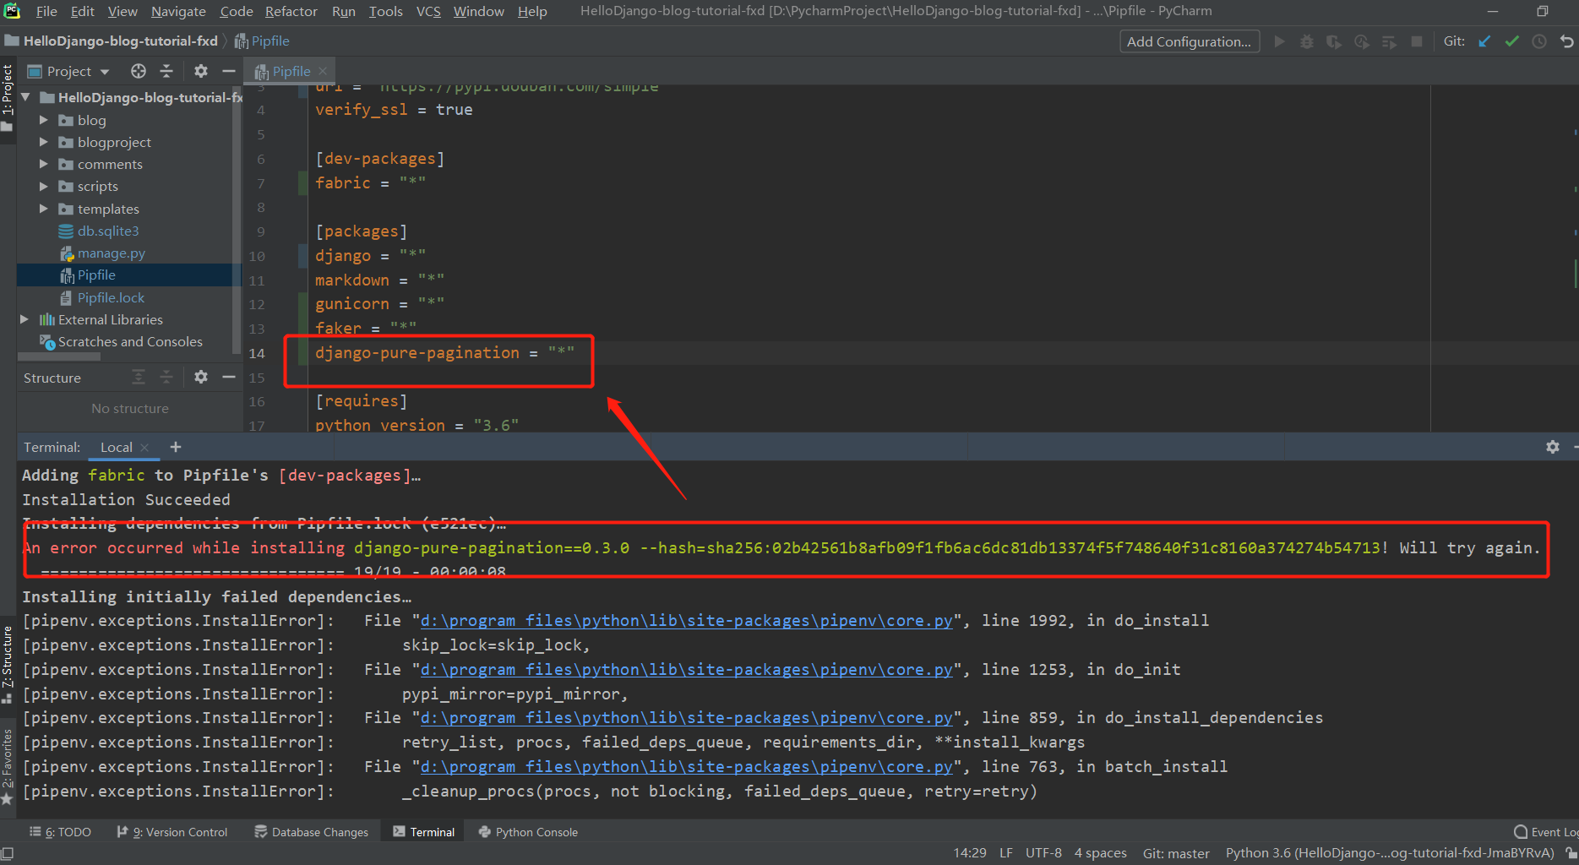This screenshot has width=1579, height=865.
Task: Open 2: Favorites side tool window tab
Action: point(8,766)
